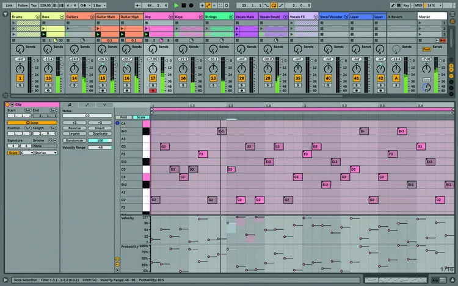Select the Vocals Main track header
This screenshot has height=286, width=458.
[246, 17]
